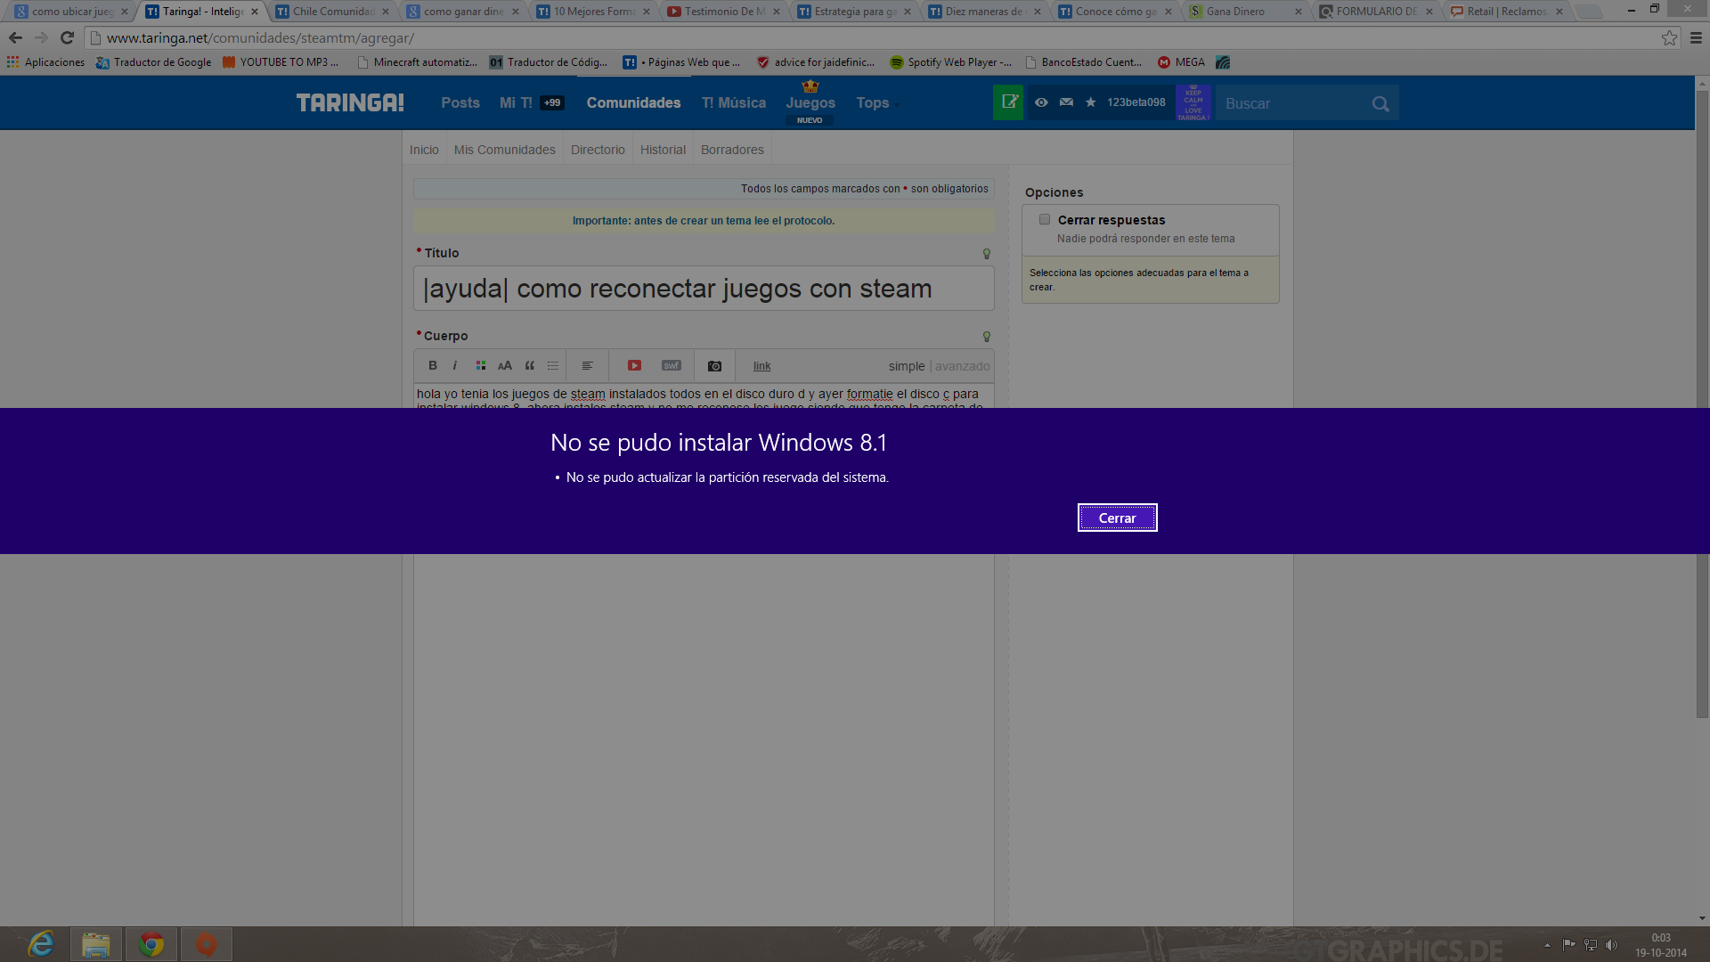Image resolution: width=1710 pixels, height=962 pixels.
Task: Click the Cuerpo help lightbulb icon
Action: tap(987, 337)
